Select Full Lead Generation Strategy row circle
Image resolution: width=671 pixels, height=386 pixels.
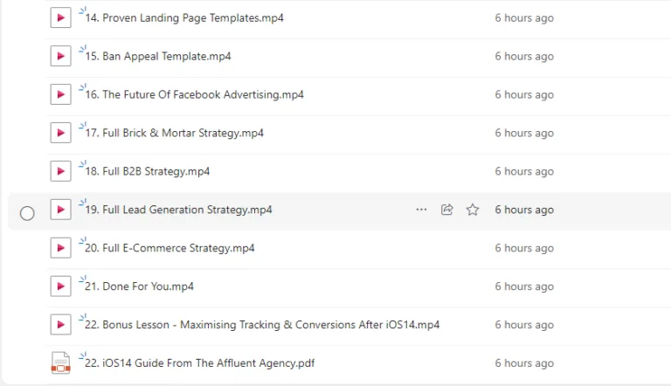click(x=27, y=212)
